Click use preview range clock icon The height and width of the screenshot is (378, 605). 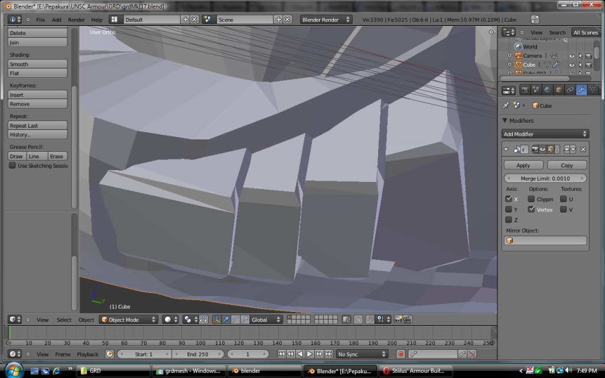(x=109, y=354)
